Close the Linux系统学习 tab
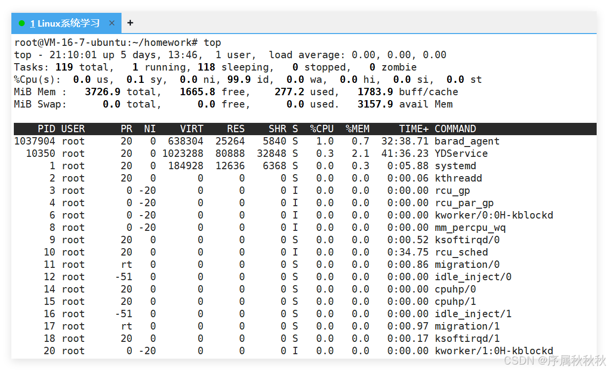Viewport: 608px width, 370px height. click(x=112, y=23)
